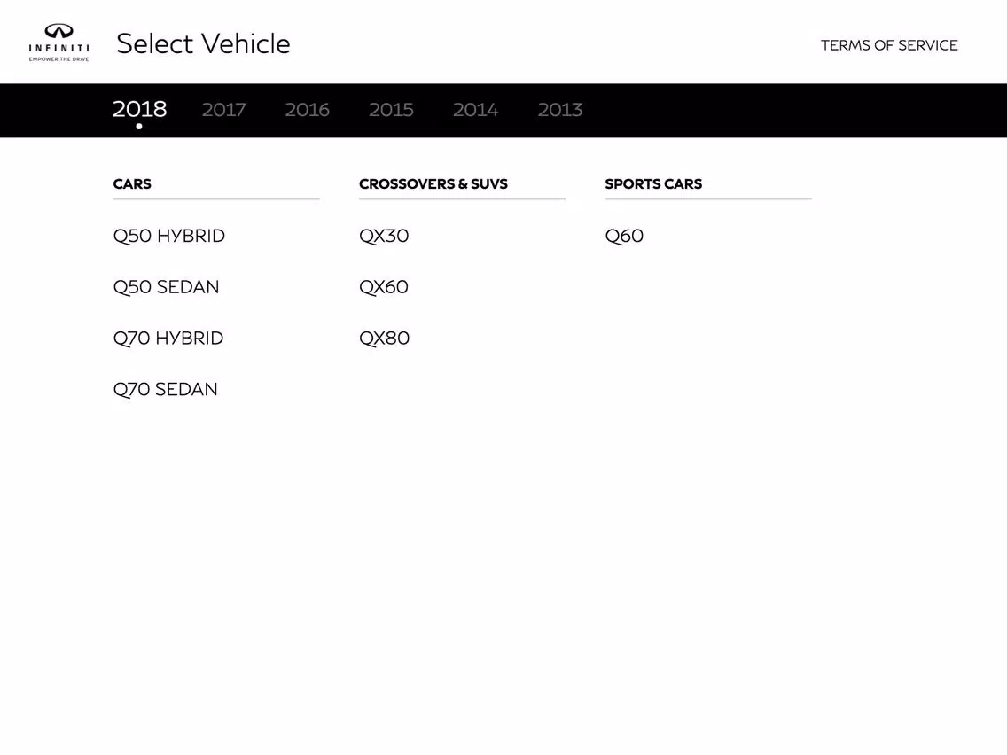Select the QX80 SUV
This screenshot has height=755, width=1007.
coord(384,339)
